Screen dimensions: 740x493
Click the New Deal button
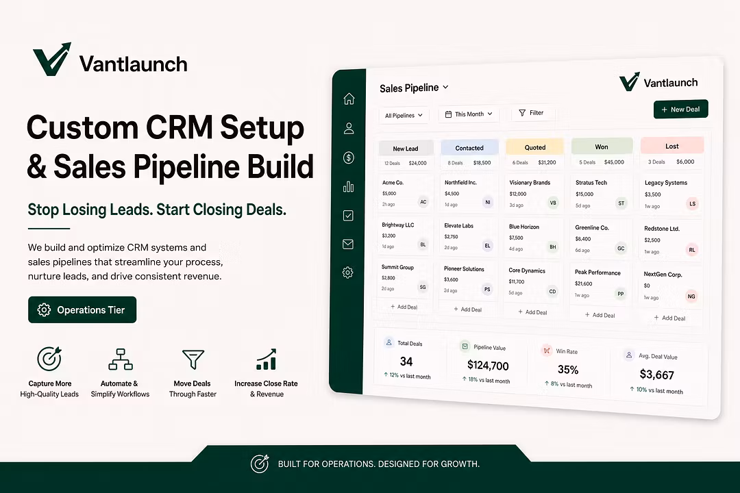coord(680,109)
